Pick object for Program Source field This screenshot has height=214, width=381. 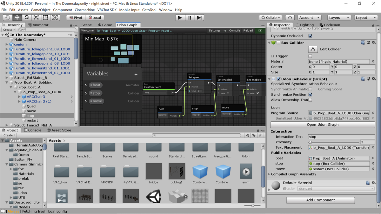pos(373,113)
